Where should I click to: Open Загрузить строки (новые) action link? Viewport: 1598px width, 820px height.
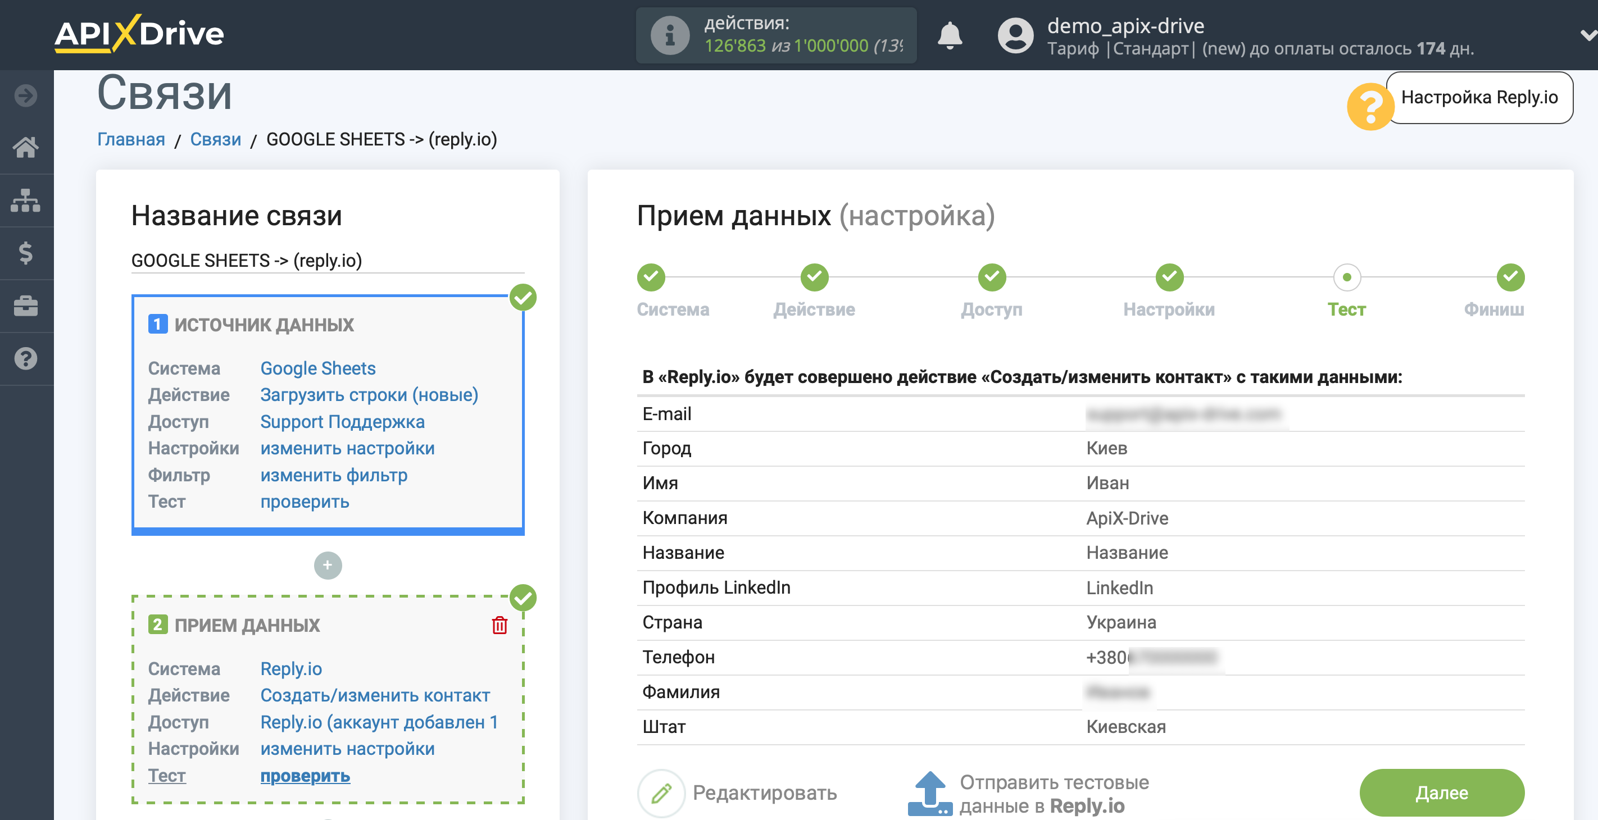369,395
